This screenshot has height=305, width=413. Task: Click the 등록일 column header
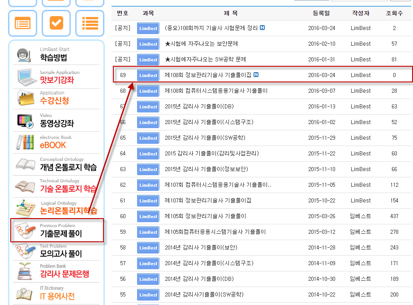(x=321, y=13)
